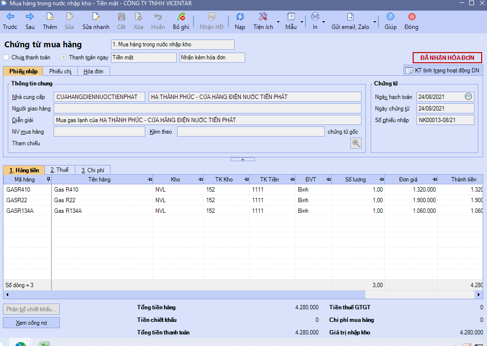
Task: Click the horizontal scrollbar right arrow
Action: [x=479, y=294]
